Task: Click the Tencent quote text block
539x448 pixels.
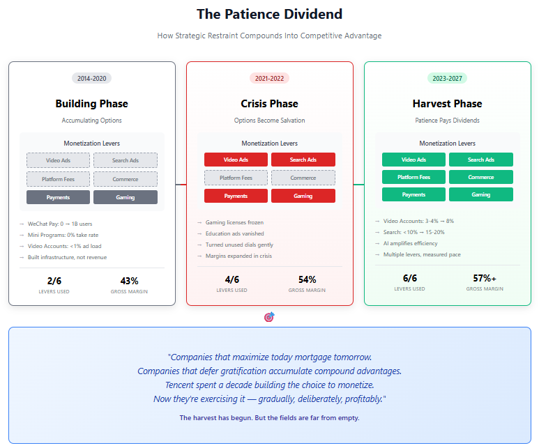Action: pos(269,378)
